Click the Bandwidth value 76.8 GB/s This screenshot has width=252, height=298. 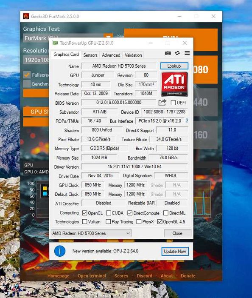tap(168, 158)
